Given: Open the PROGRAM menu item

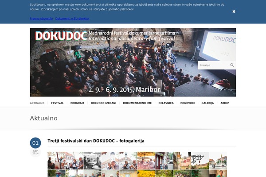Looking at the screenshot, I should (x=77, y=103).
